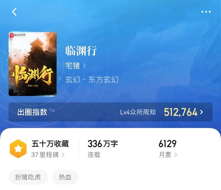This screenshot has width=221, height=190.
Task: Tap the 五十万收藏 milestone title
Action: (50, 144)
